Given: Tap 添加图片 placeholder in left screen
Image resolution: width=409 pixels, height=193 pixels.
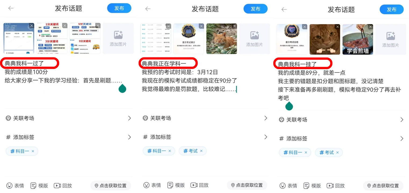Looking at the screenshot, I should click(x=118, y=38).
